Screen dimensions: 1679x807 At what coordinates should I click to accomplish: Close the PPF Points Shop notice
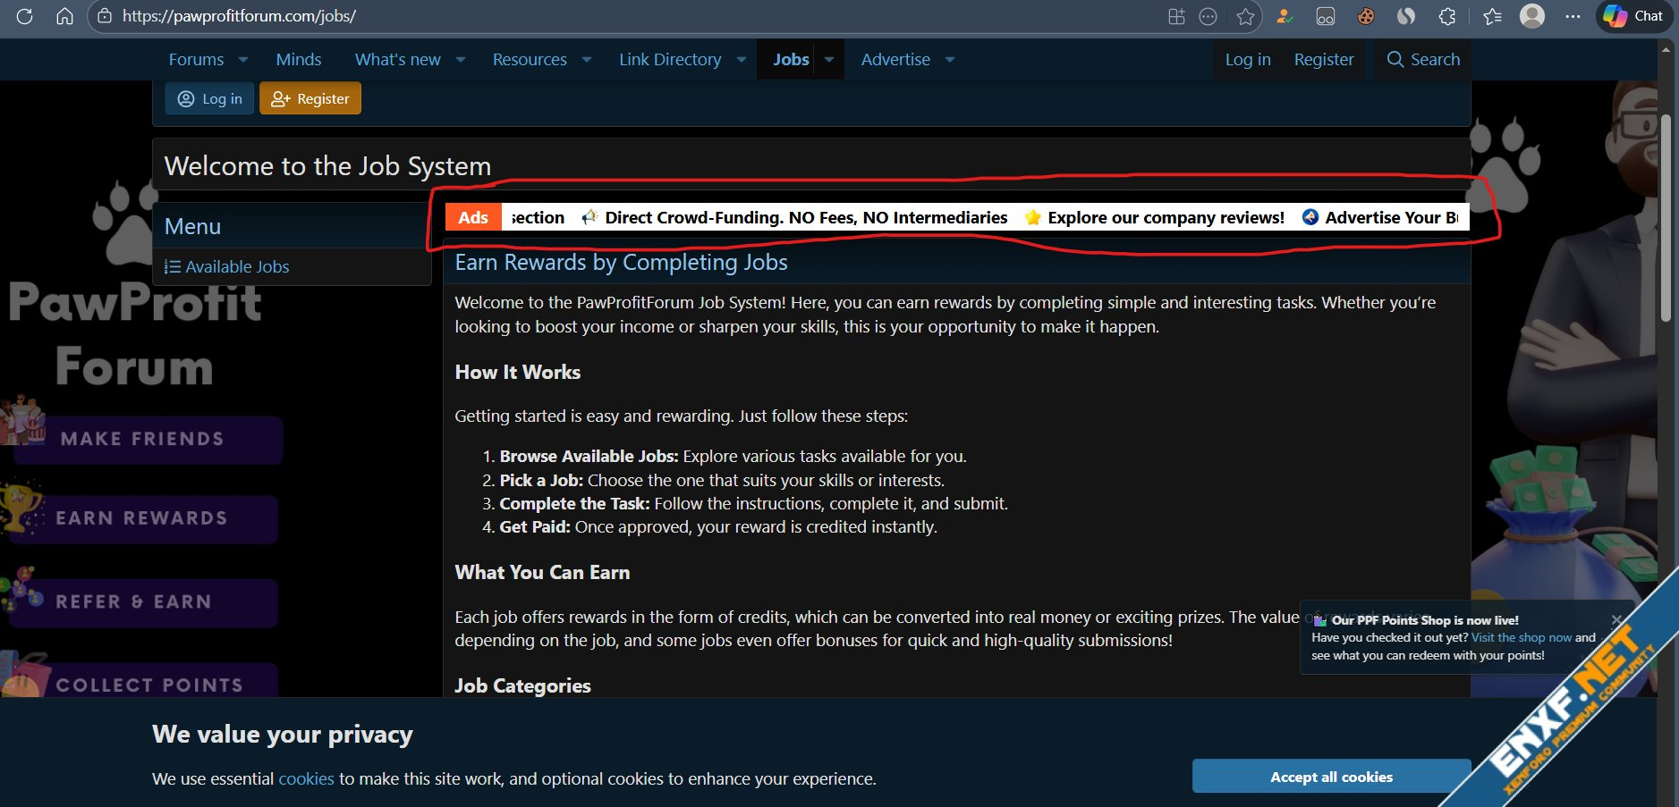pyautogui.click(x=1616, y=619)
